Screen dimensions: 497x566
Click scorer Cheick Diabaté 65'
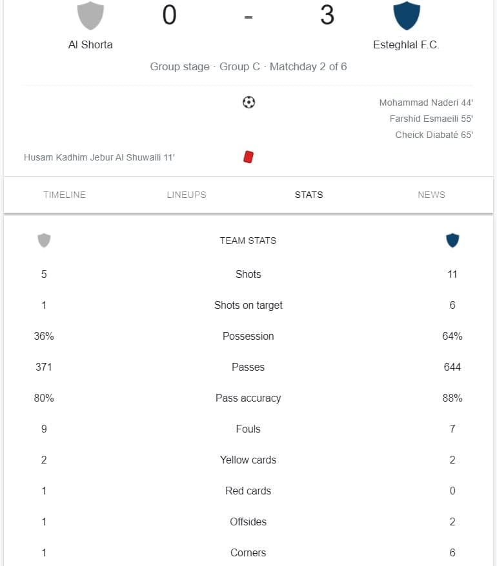pos(434,135)
